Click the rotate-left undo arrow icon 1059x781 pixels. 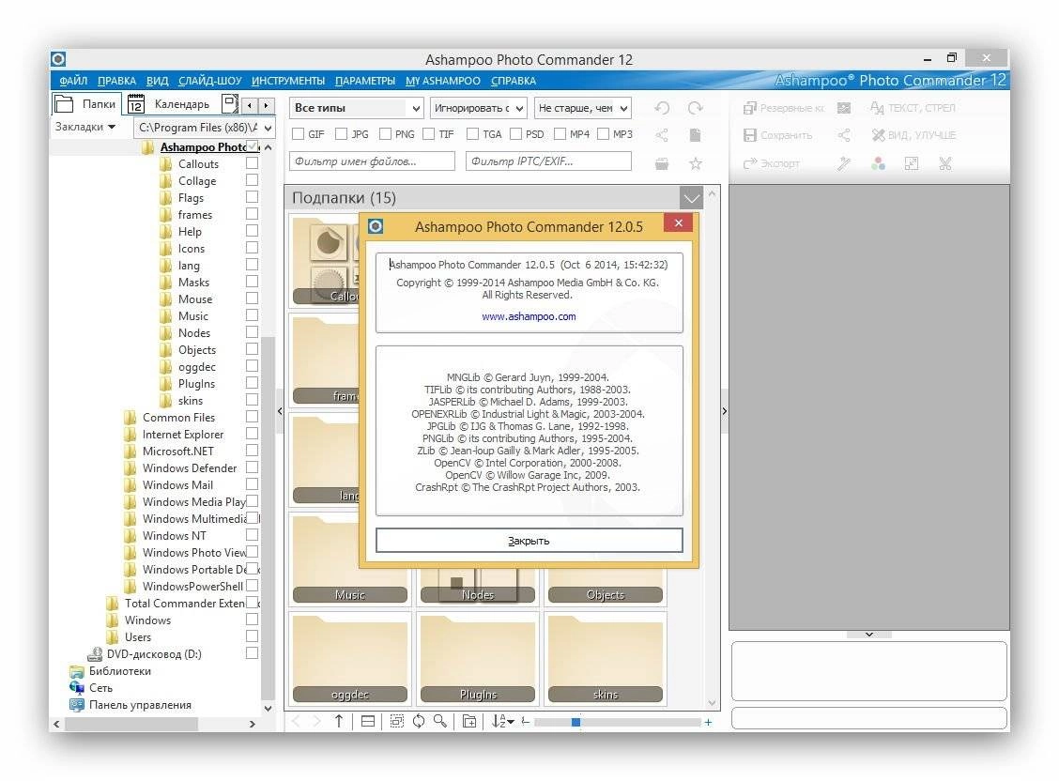pyautogui.click(x=662, y=108)
